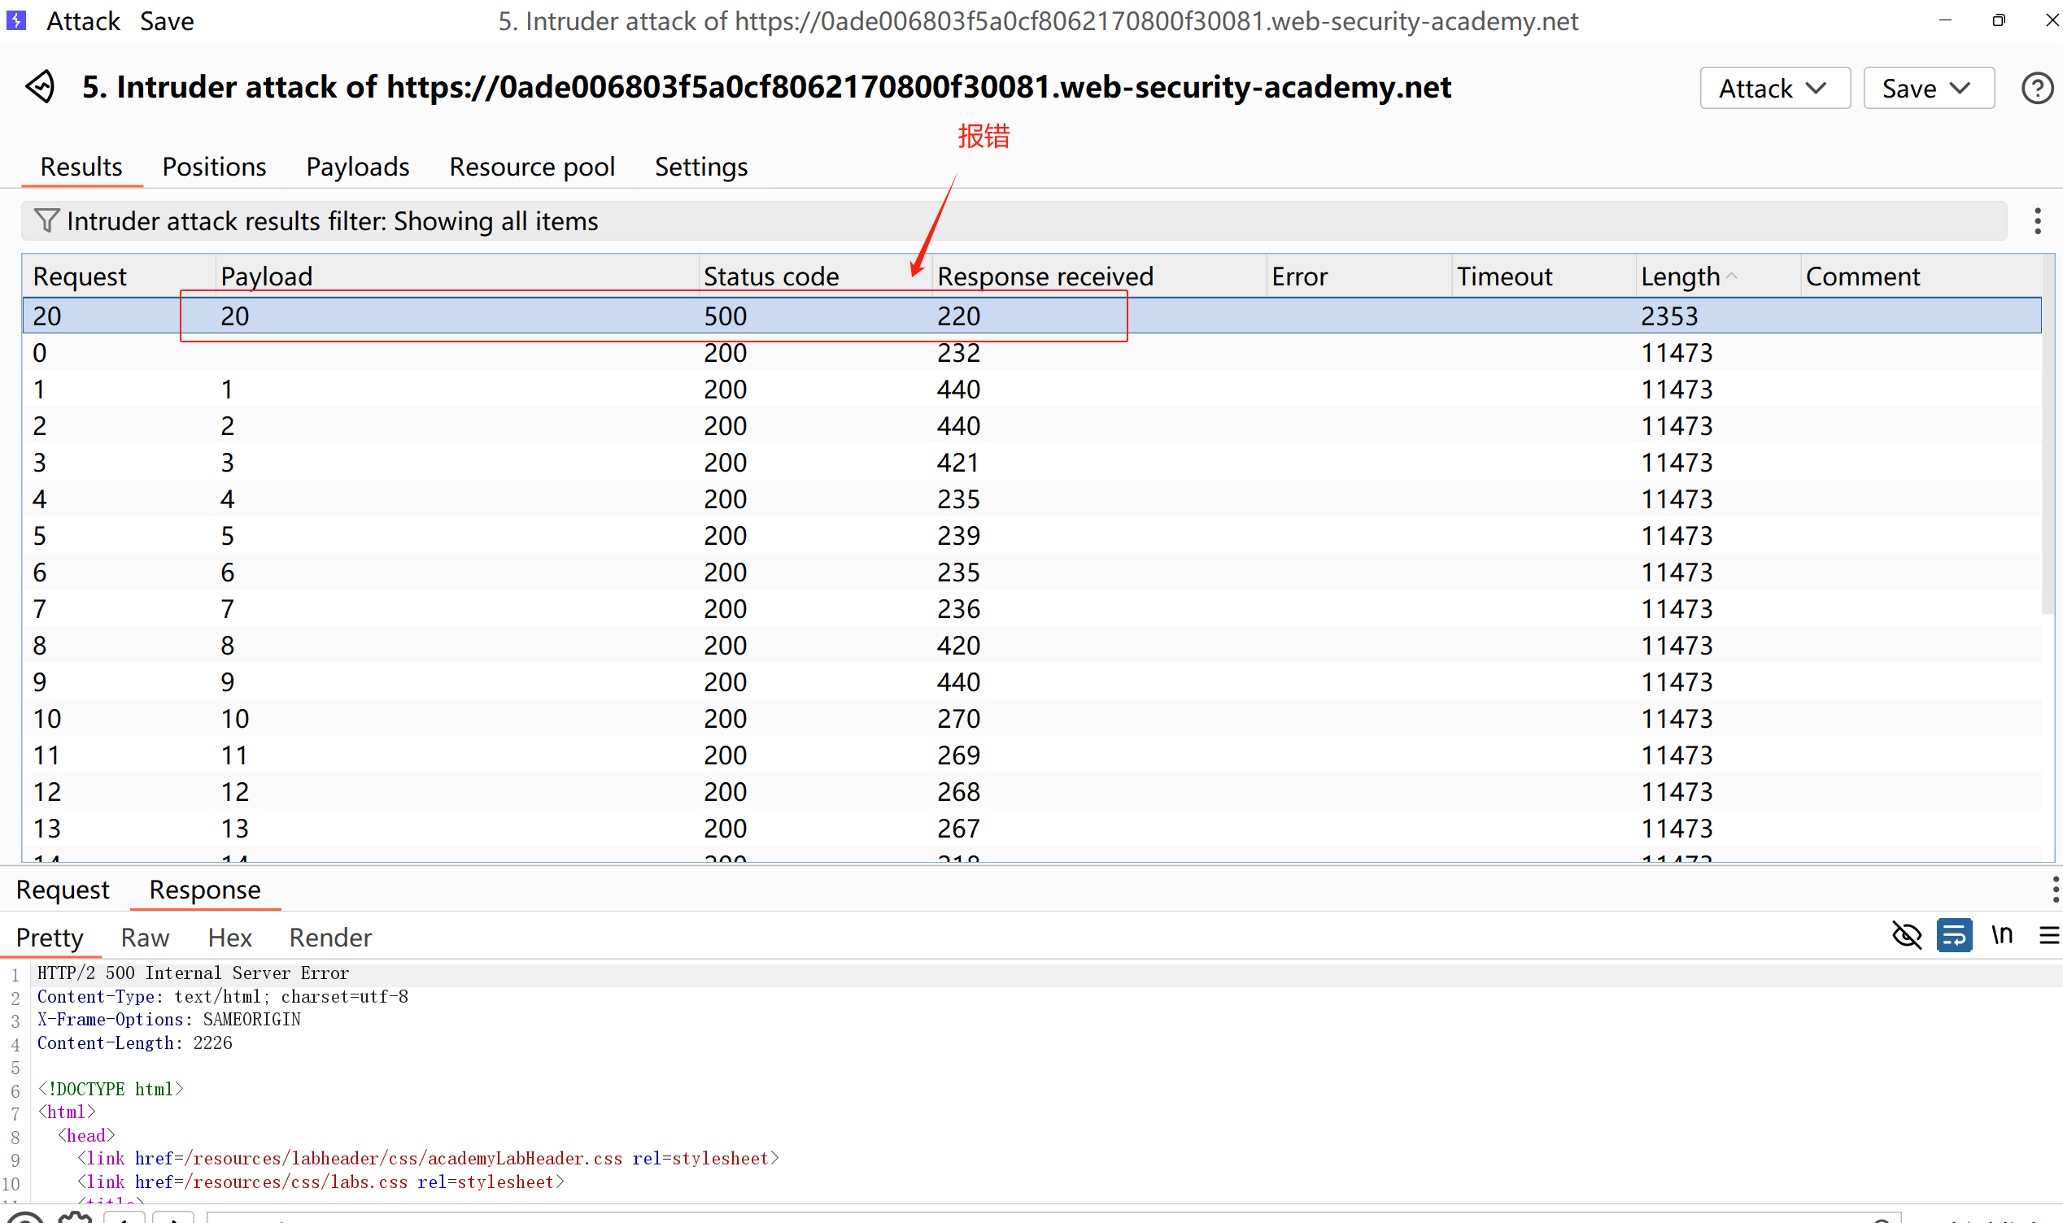The height and width of the screenshot is (1223, 2063).
Task: Click the Intruder attack icon beside the title
Action: 40,86
